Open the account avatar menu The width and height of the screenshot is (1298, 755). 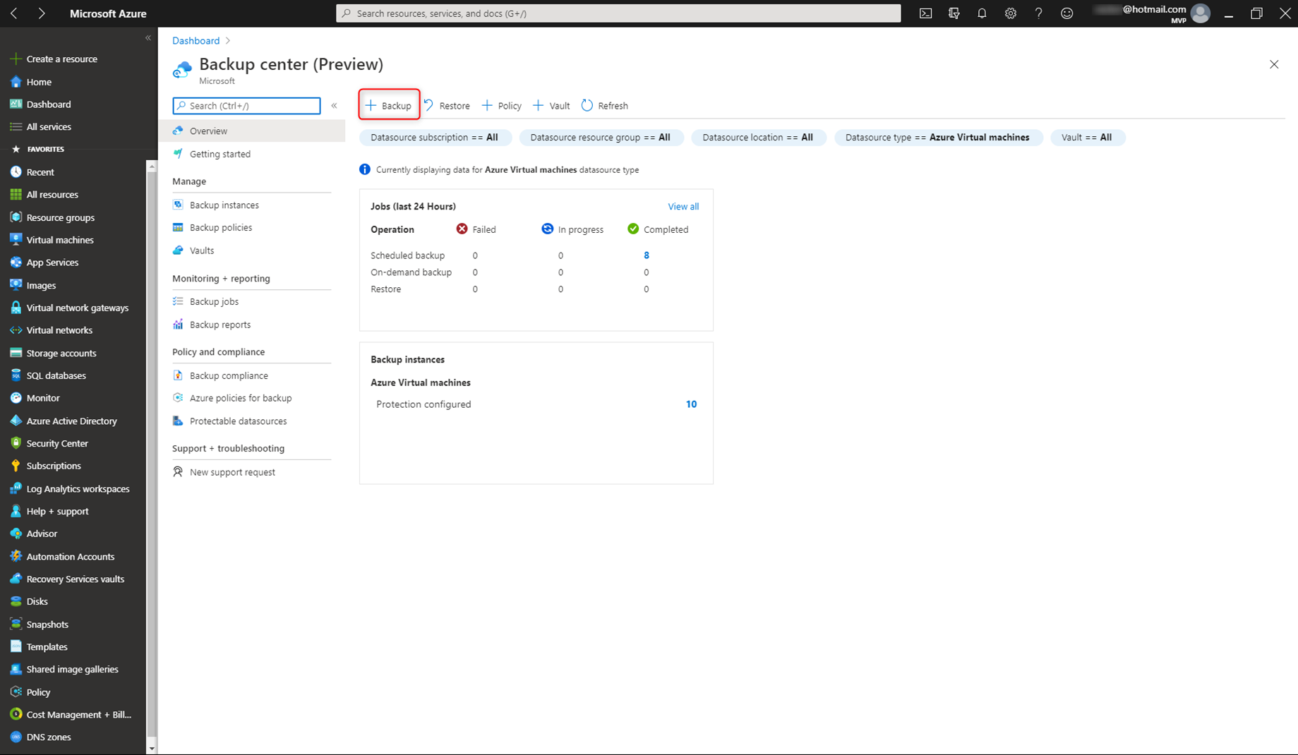[x=1200, y=13]
